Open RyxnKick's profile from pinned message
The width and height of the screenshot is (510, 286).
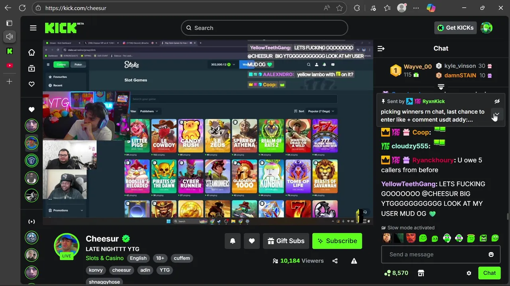pos(433,101)
